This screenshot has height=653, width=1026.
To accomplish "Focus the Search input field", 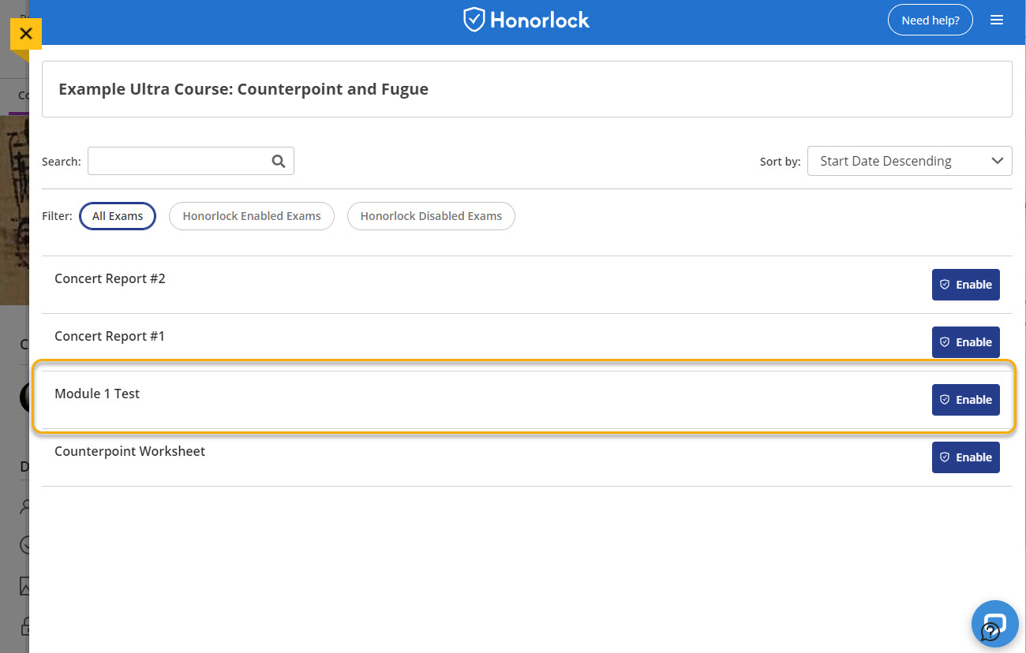I will click(191, 161).
